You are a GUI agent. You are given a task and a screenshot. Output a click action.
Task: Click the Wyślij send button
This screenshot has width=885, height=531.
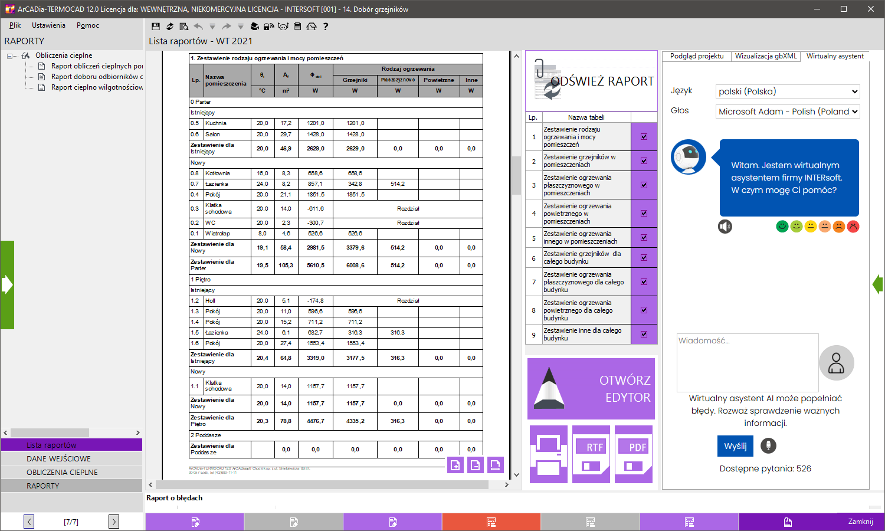735,446
